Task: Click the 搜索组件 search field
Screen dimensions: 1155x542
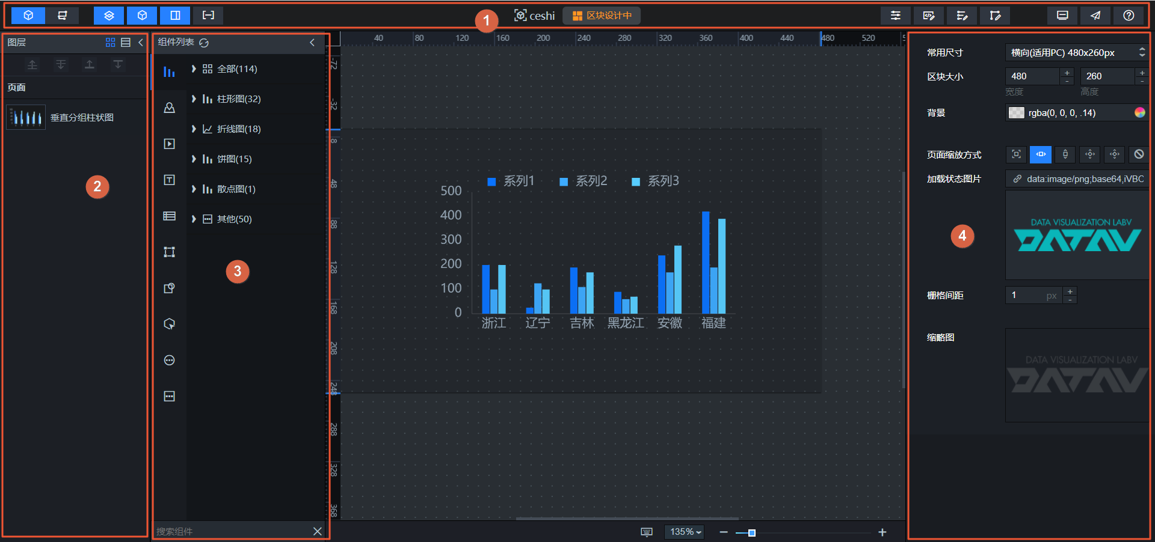Action: pyautogui.click(x=232, y=531)
